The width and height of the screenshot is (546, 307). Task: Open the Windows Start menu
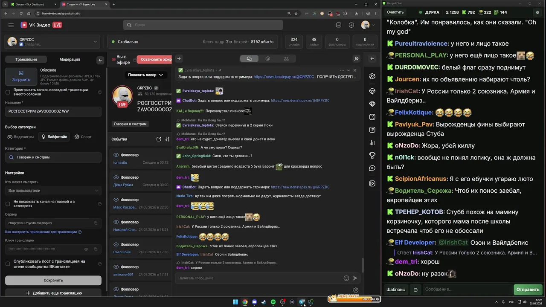tap(235, 302)
